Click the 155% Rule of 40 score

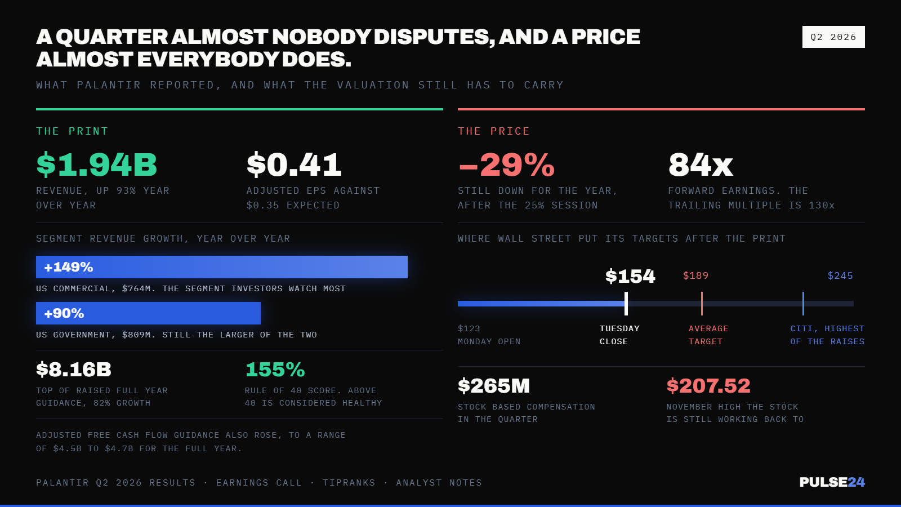275,370
